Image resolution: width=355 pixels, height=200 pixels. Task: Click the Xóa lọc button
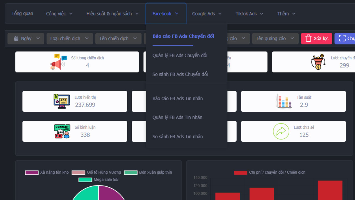point(316,39)
